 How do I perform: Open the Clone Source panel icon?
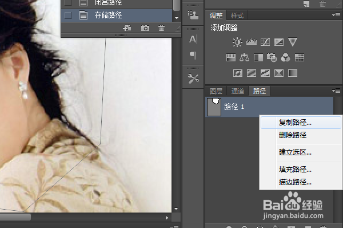pos(193,15)
